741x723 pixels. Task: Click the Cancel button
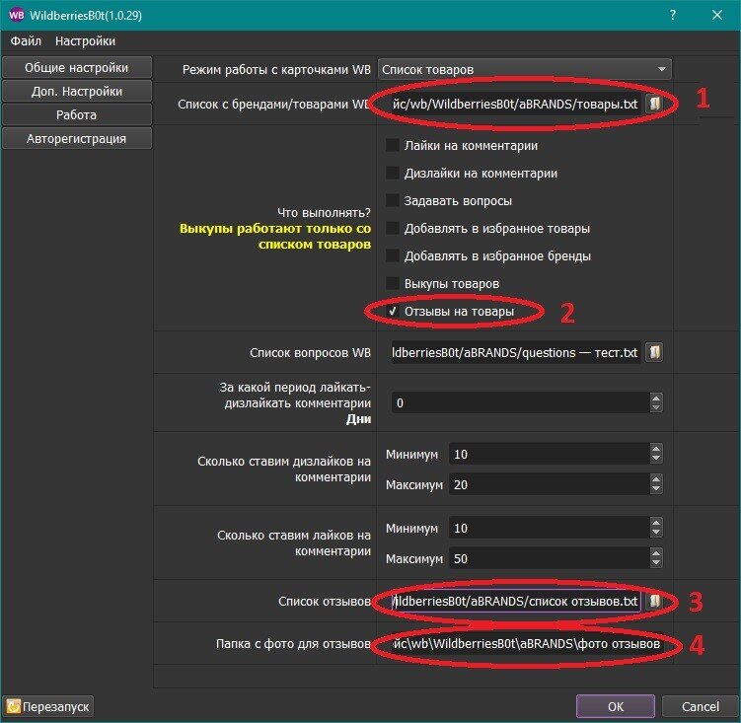click(x=700, y=706)
